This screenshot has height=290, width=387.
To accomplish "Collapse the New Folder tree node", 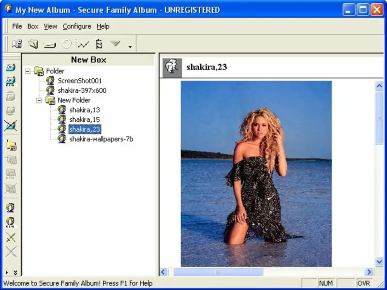I will (39, 101).
